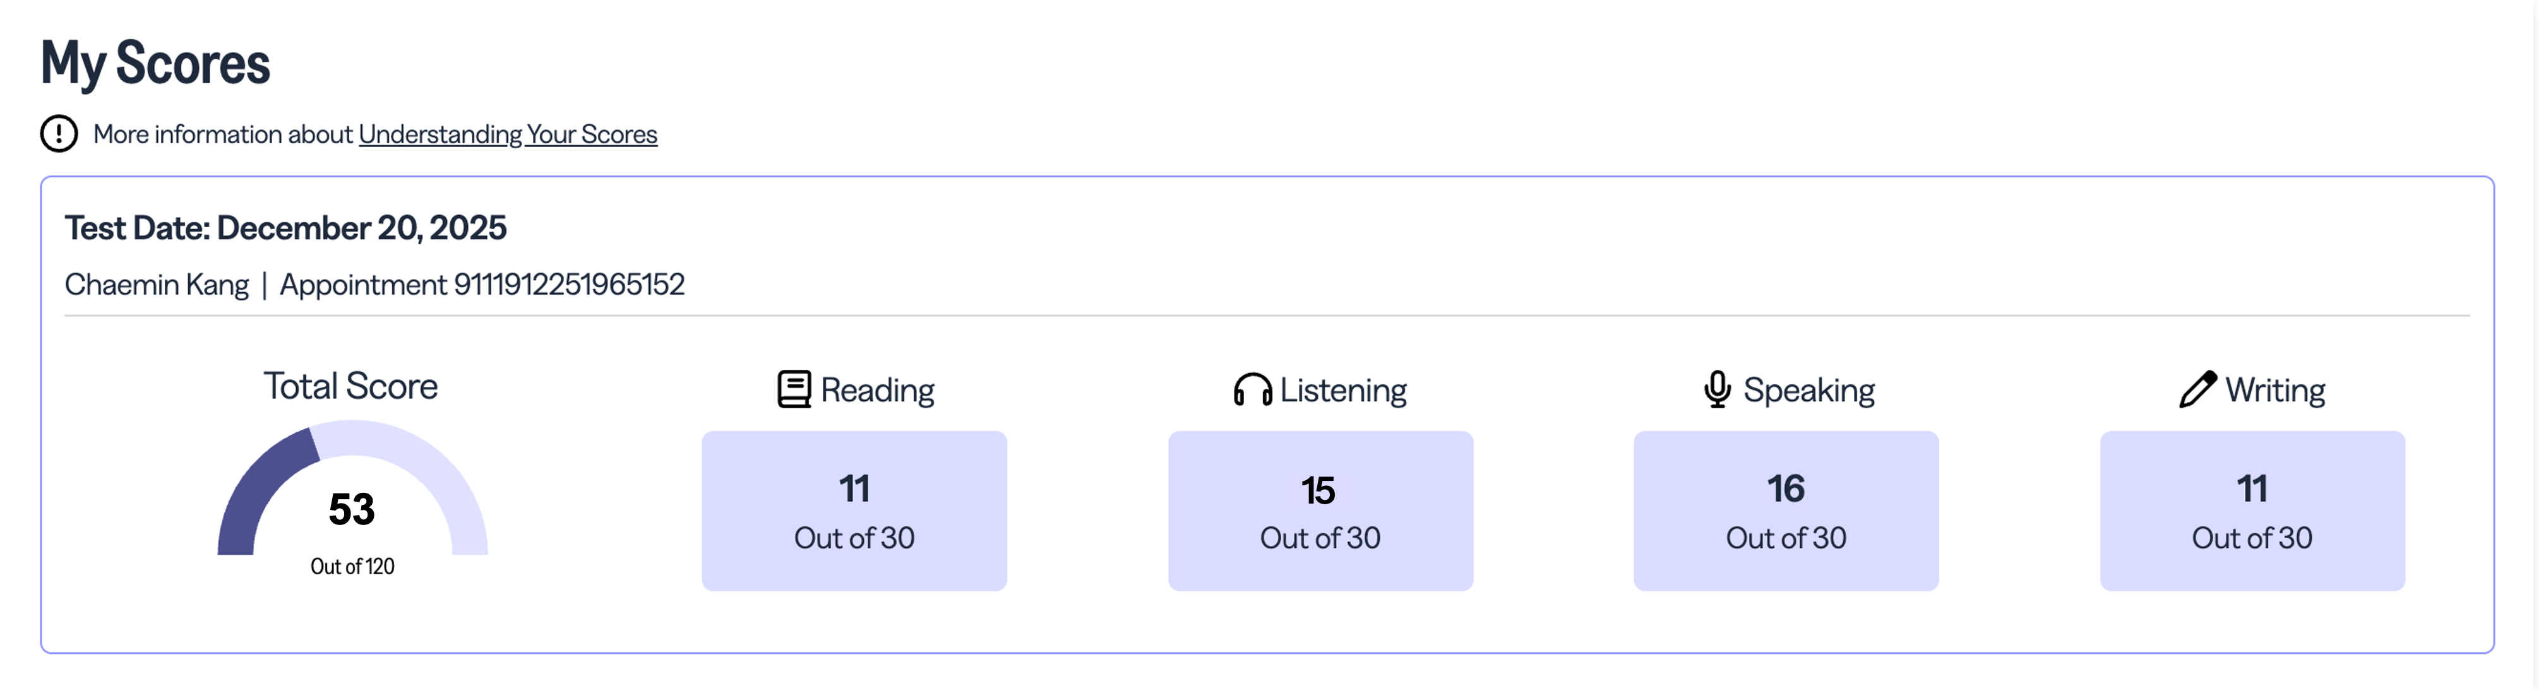
Task: Open the Understanding Your Scores link
Action: pyautogui.click(x=507, y=134)
